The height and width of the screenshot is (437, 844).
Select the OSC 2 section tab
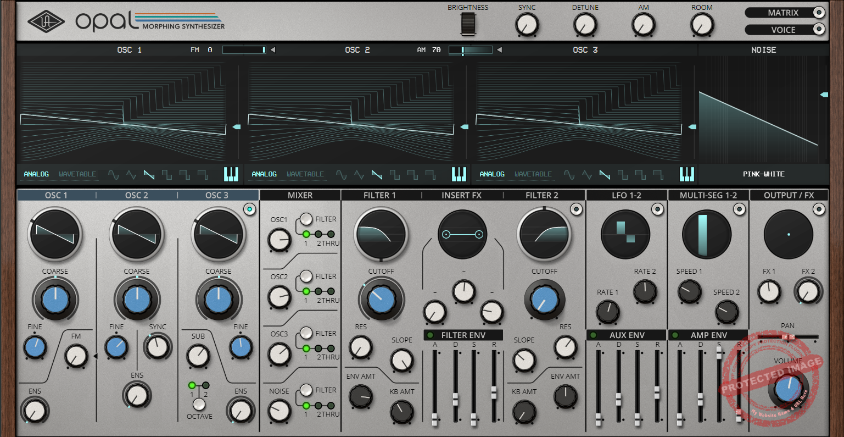[137, 195]
